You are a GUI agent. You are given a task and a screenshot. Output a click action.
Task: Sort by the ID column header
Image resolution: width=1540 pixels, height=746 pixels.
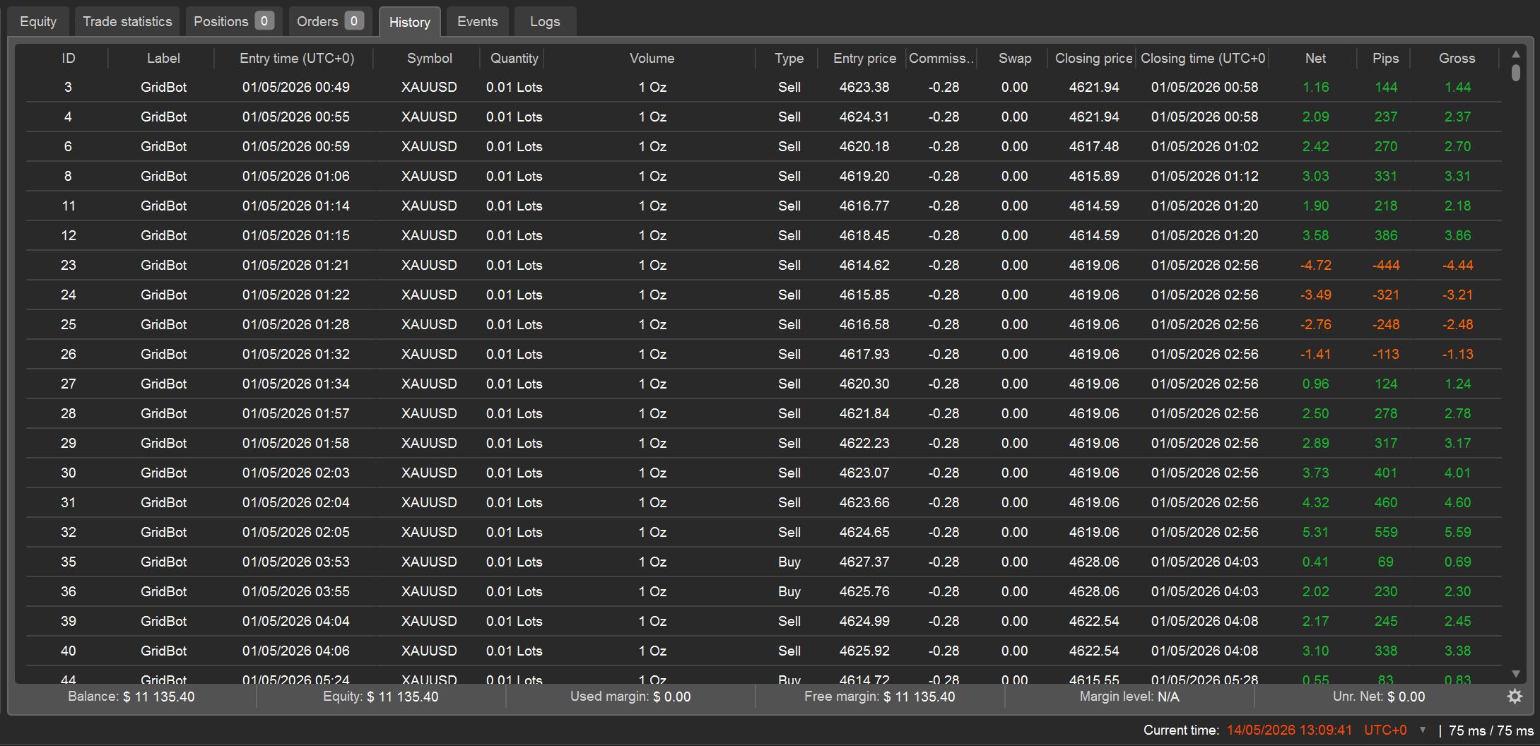tap(69, 59)
